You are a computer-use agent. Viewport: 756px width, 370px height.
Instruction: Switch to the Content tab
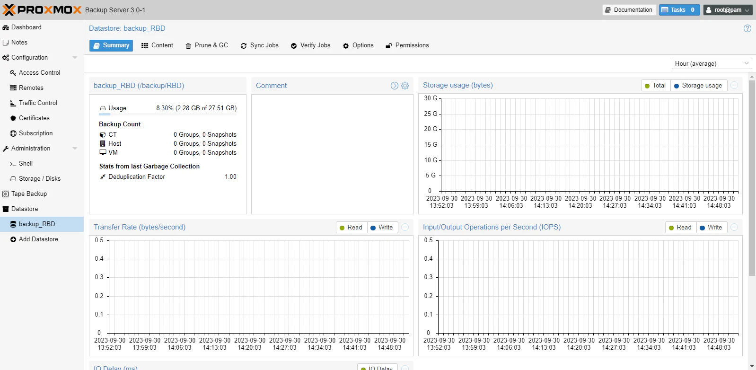pos(157,45)
